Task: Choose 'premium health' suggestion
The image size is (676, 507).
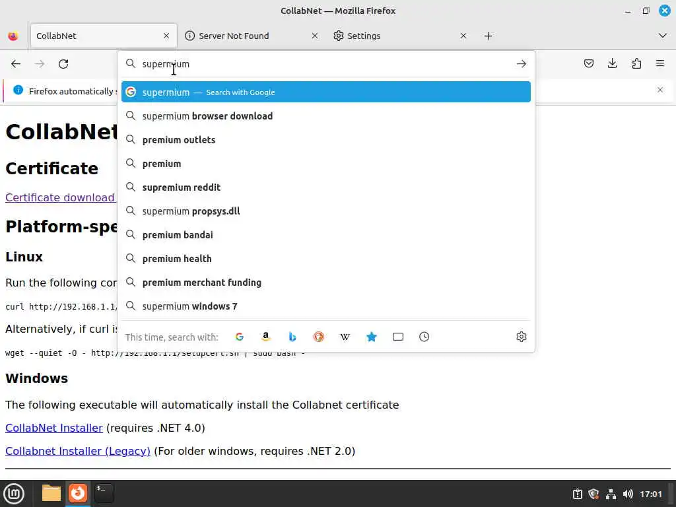Action: [x=326, y=259]
